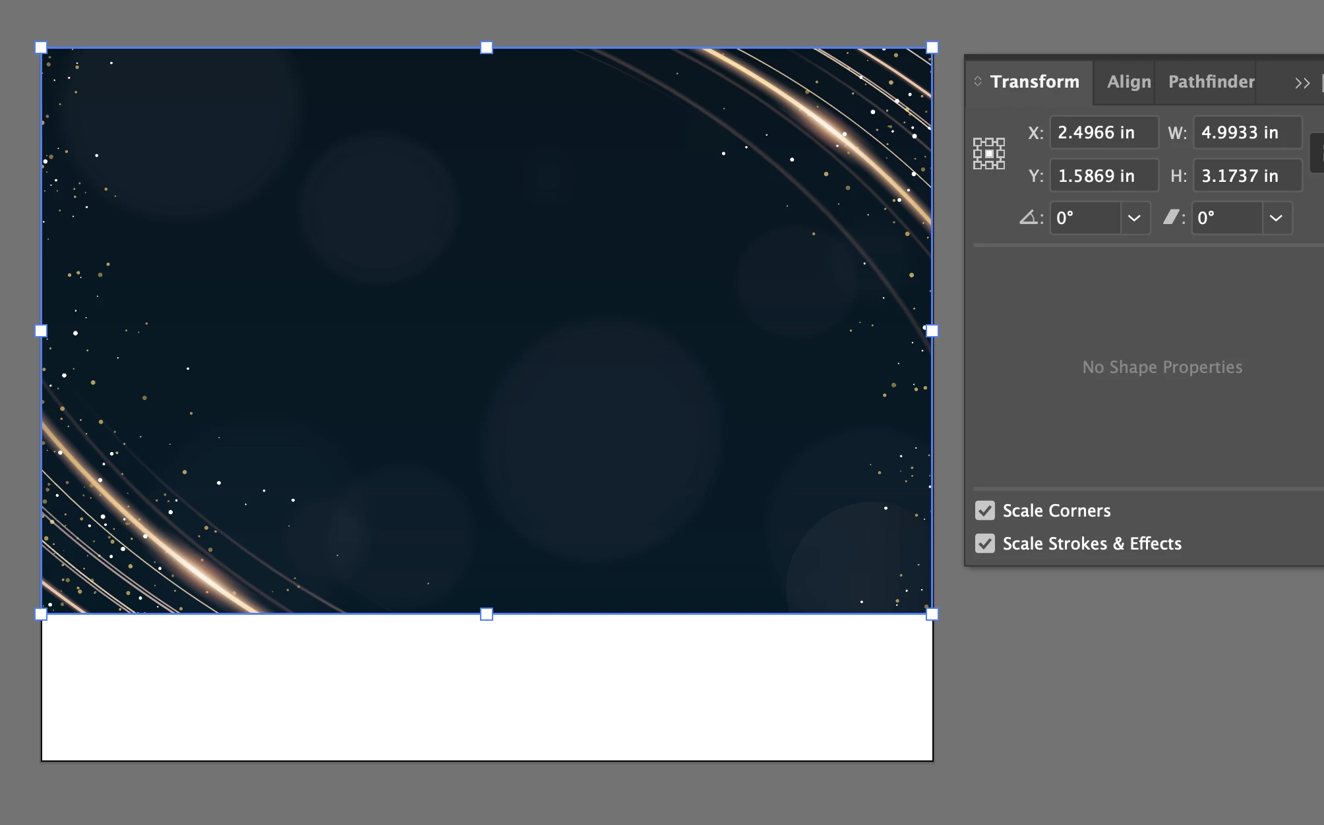Switch to the Pathfinder tab
The height and width of the screenshot is (825, 1324).
[x=1211, y=82]
